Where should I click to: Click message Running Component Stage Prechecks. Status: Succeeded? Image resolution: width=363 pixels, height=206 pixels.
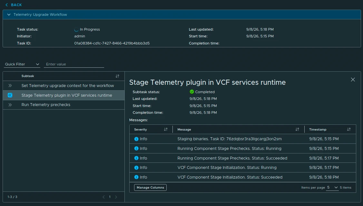[x=232, y=158]
